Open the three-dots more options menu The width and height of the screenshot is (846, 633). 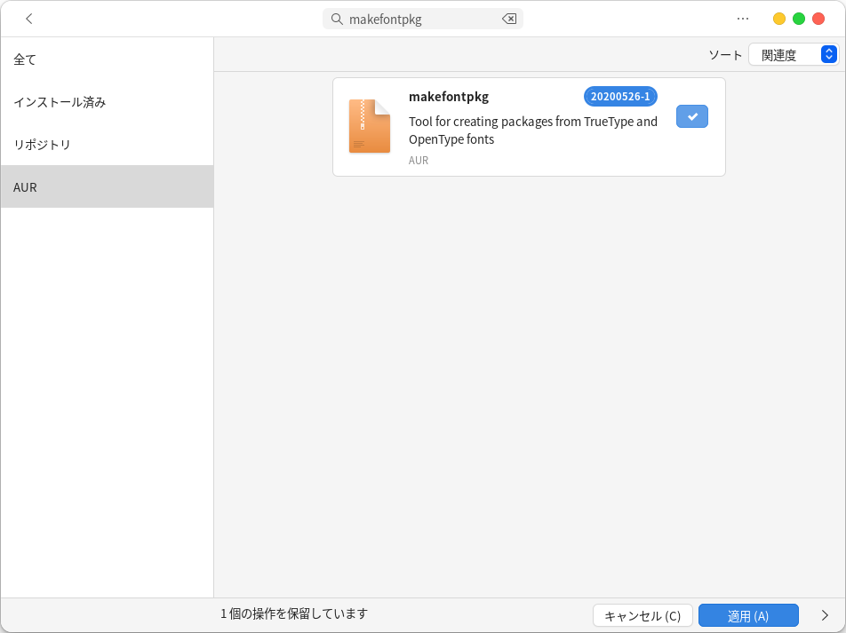[743, 19]
